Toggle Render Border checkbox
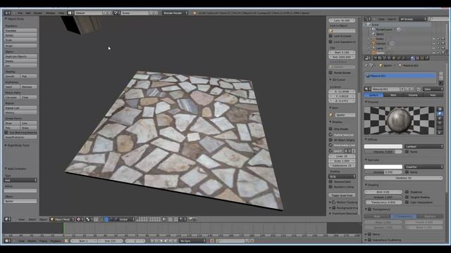 click(330, 72)
